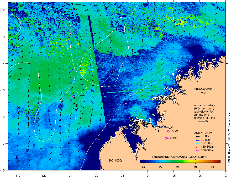231x178 pixels.
Task: Select the magenta 300-600m arrow in legend
Action: (x=198, y=151)
